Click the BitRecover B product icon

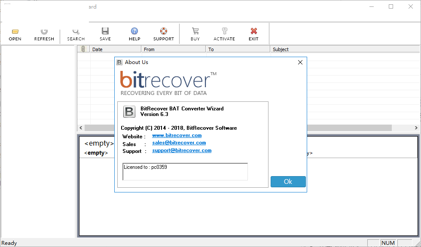tap(129, 112)
